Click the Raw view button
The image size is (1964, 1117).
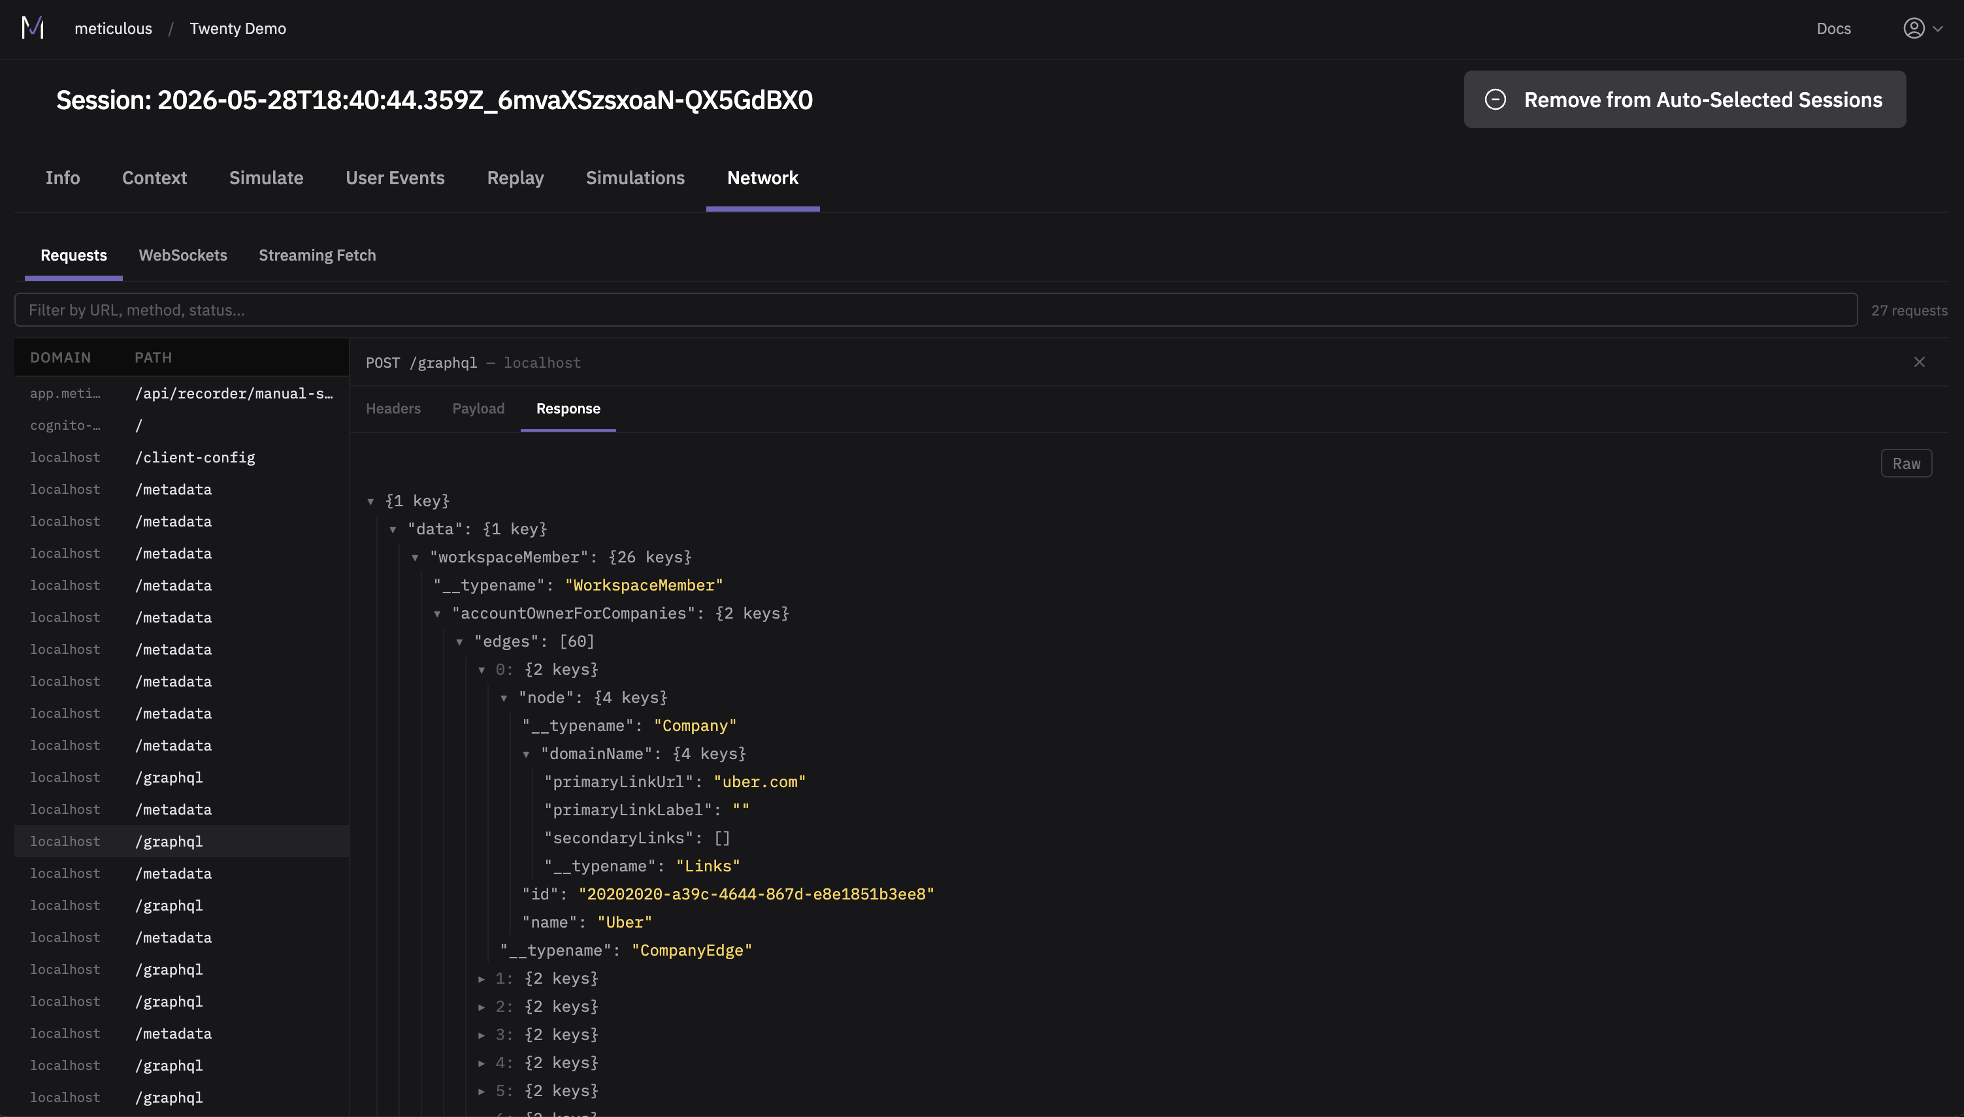(x=1906, y=463)
